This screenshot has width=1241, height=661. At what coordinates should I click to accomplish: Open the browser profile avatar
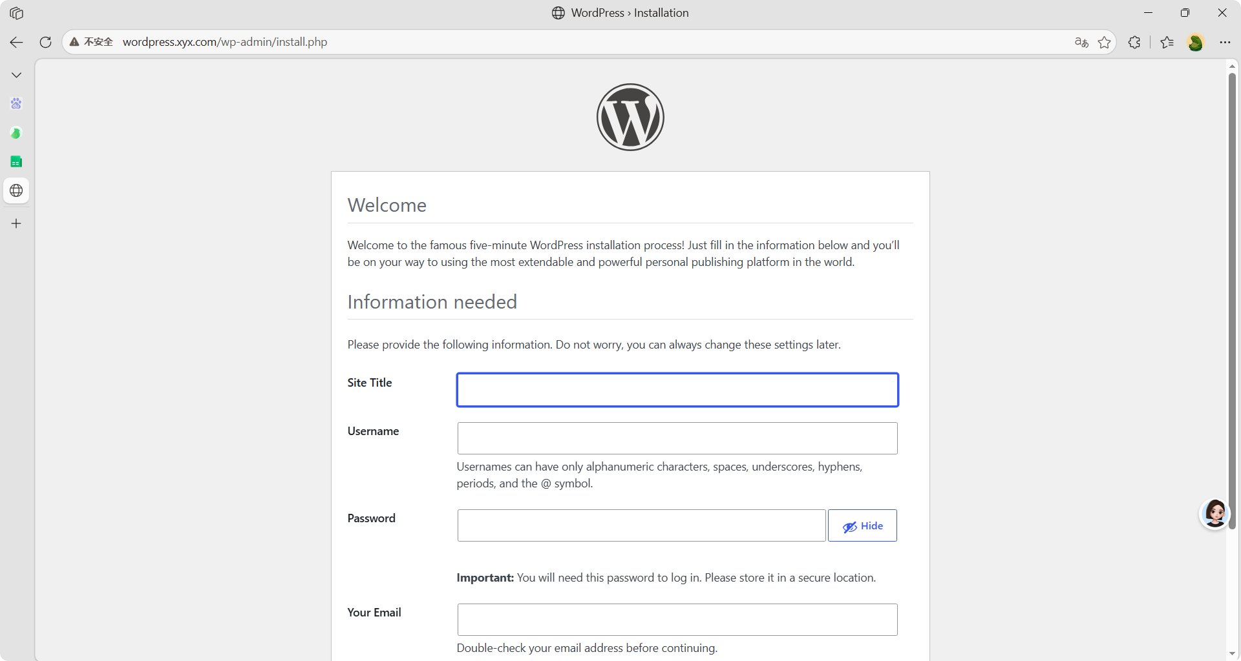coord(1196,42)
